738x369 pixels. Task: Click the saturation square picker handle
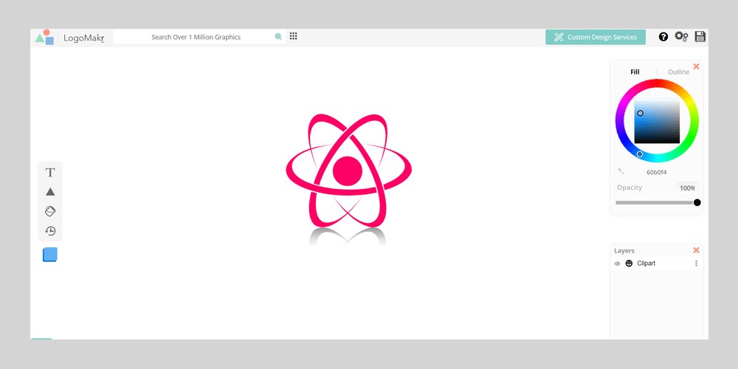pyautogui.click(x=640, y=114)
